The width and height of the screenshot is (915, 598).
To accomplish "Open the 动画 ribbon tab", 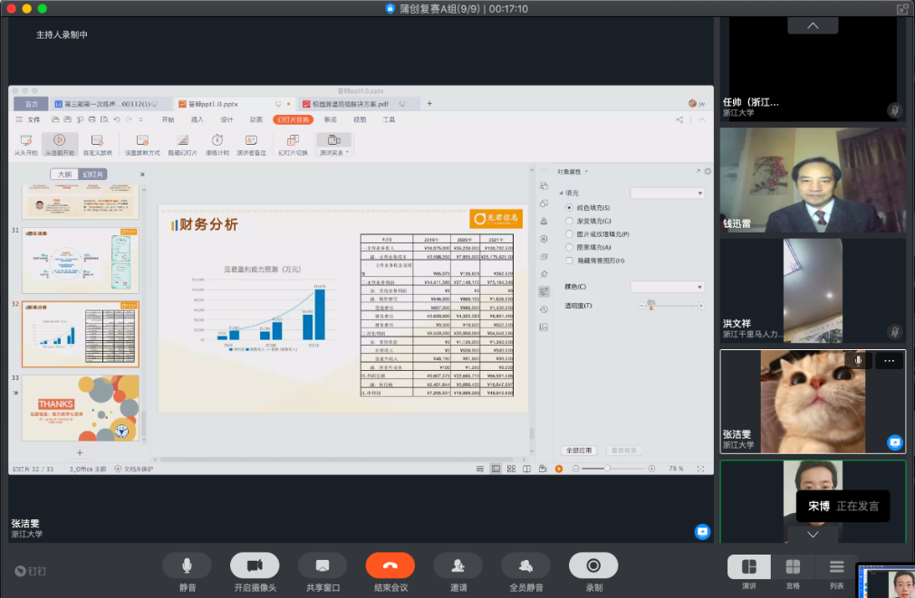I will [256, 119].
